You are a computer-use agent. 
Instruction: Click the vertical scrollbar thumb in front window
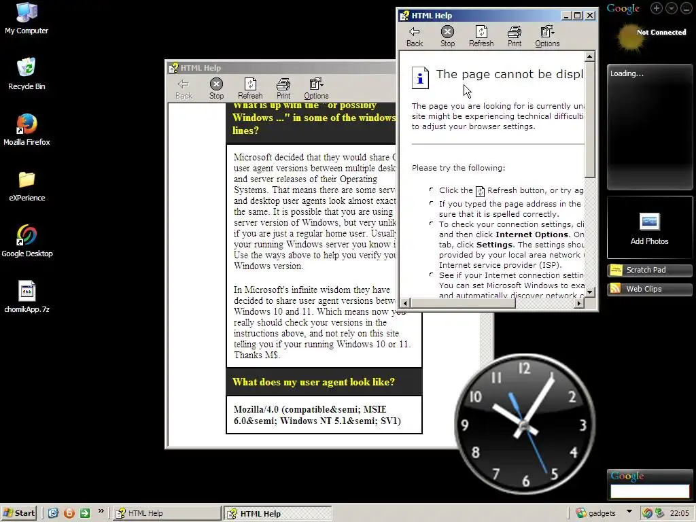(589, 120)
